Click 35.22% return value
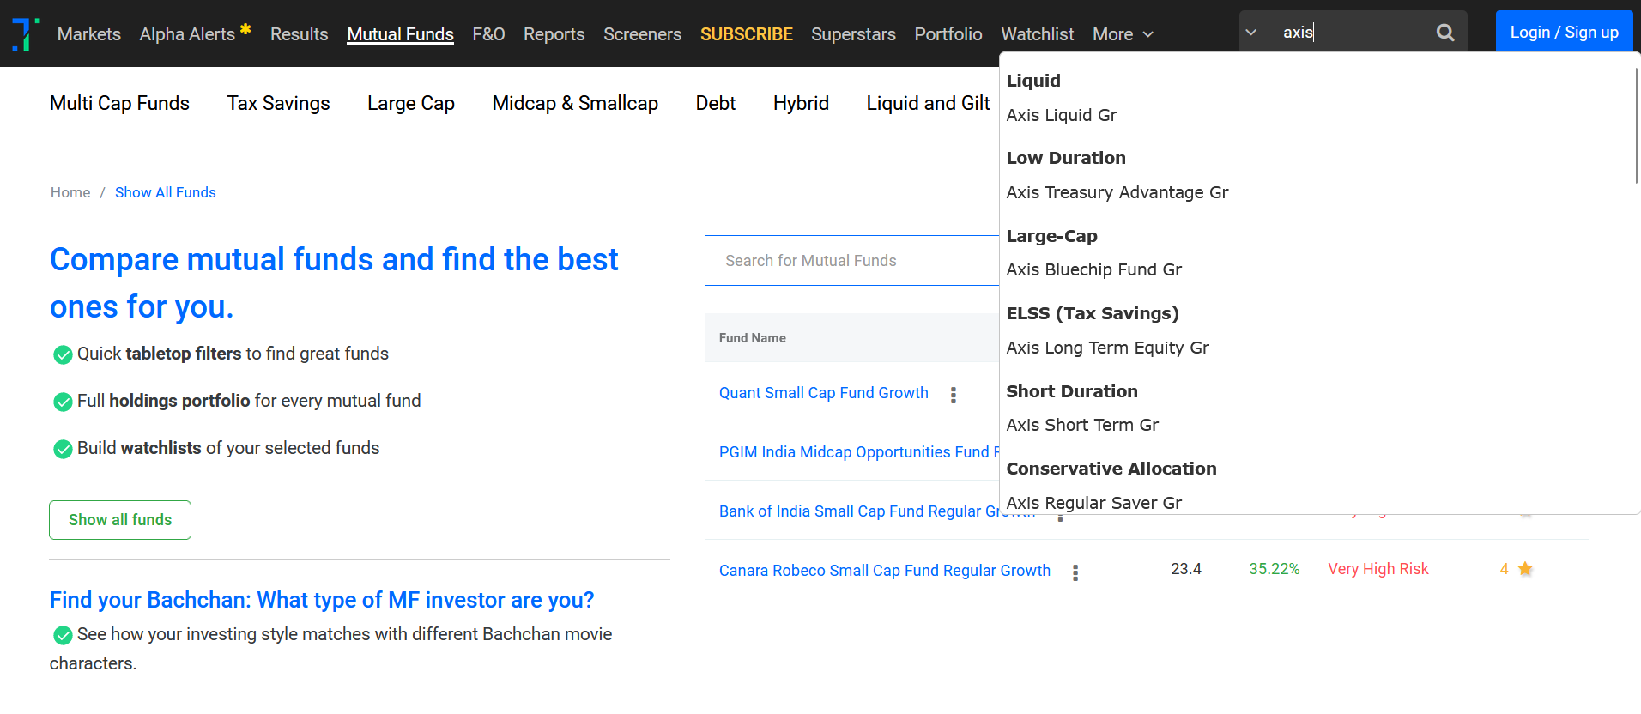 pos(1275,569)
